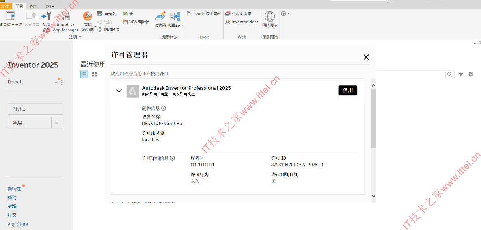Click the New (新建...) button
This screenshot has width=481, height=230.
tap(30, 123)
